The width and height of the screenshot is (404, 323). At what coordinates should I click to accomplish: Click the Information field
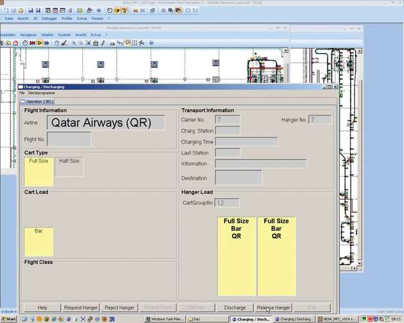click(261, 163)
